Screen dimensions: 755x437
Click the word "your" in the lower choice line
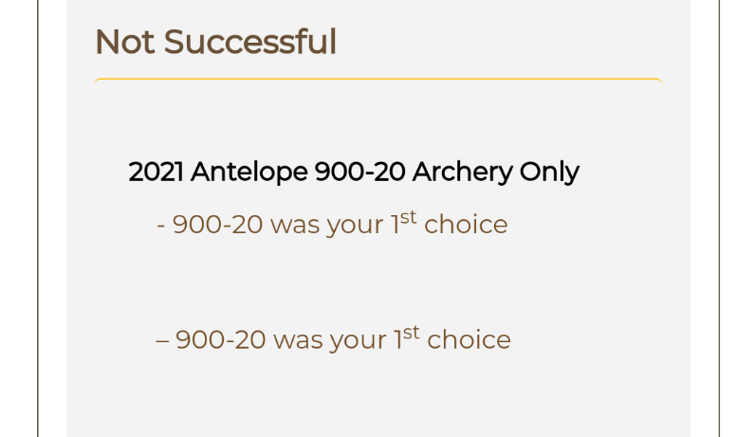[x=359, y=341]
